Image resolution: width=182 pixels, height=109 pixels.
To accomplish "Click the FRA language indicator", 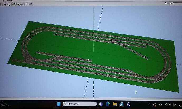I will [161, 105].
